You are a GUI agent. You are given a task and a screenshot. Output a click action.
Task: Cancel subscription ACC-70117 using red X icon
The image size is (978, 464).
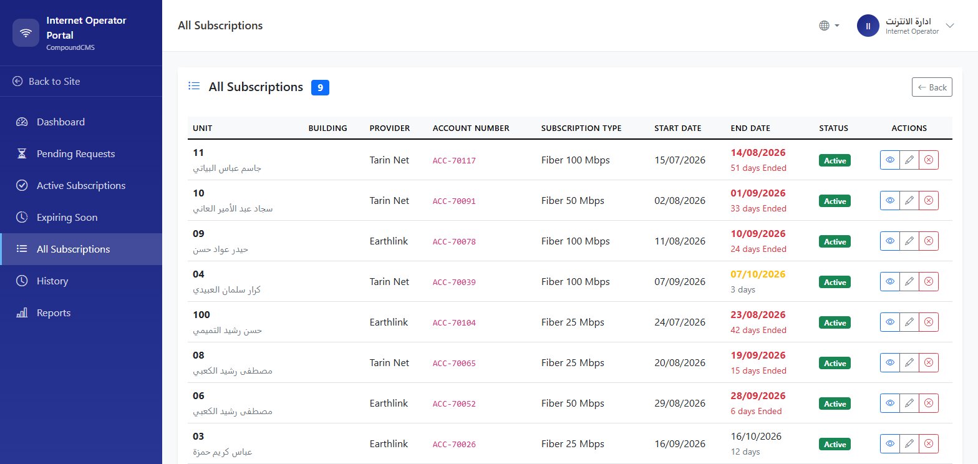[x=929, y=160]
